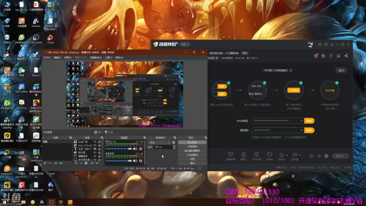Remove the selected scene in OBS
366x206 pixels.
click(x=50, y=163)
